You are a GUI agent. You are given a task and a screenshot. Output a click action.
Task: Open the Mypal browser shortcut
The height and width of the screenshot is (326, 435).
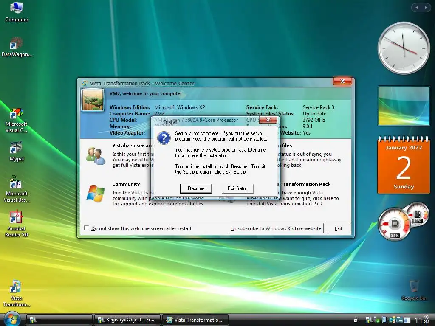17,152
